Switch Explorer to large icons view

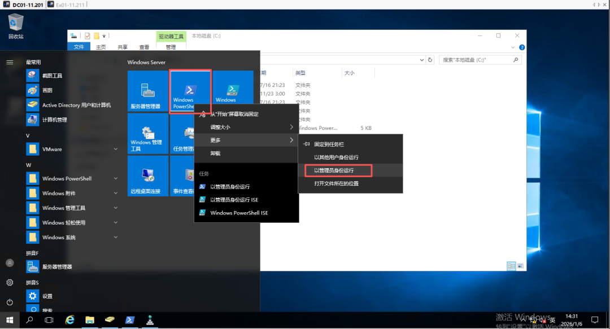(x=520, y=266)
